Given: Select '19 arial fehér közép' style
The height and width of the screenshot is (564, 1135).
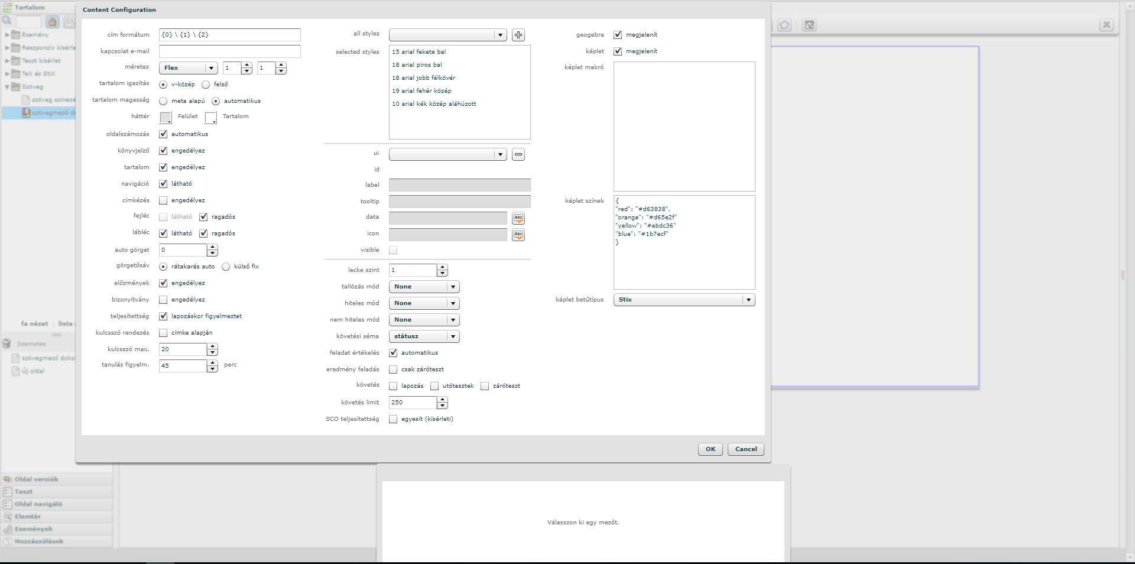Looking at the screenshot, I should click(421, 91).
